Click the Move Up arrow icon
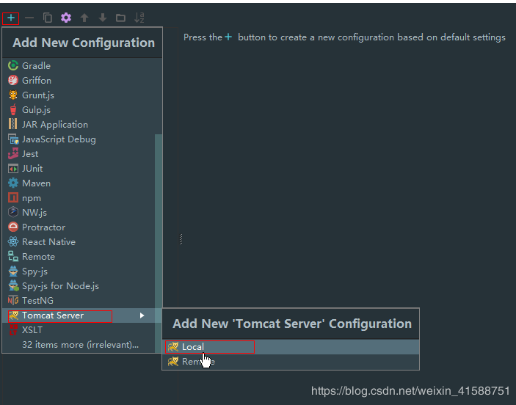The width and height of the screenshot is (516, 405). point(84,18)
